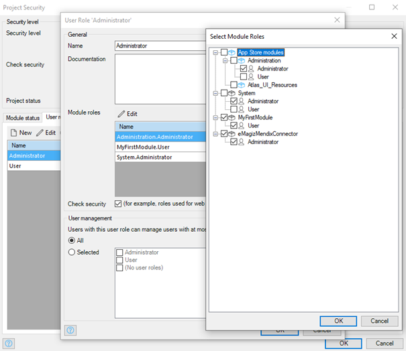Close the Select Module Roles dialog
Viewport: 406px width, 351px height.
(x=394, y=36)
